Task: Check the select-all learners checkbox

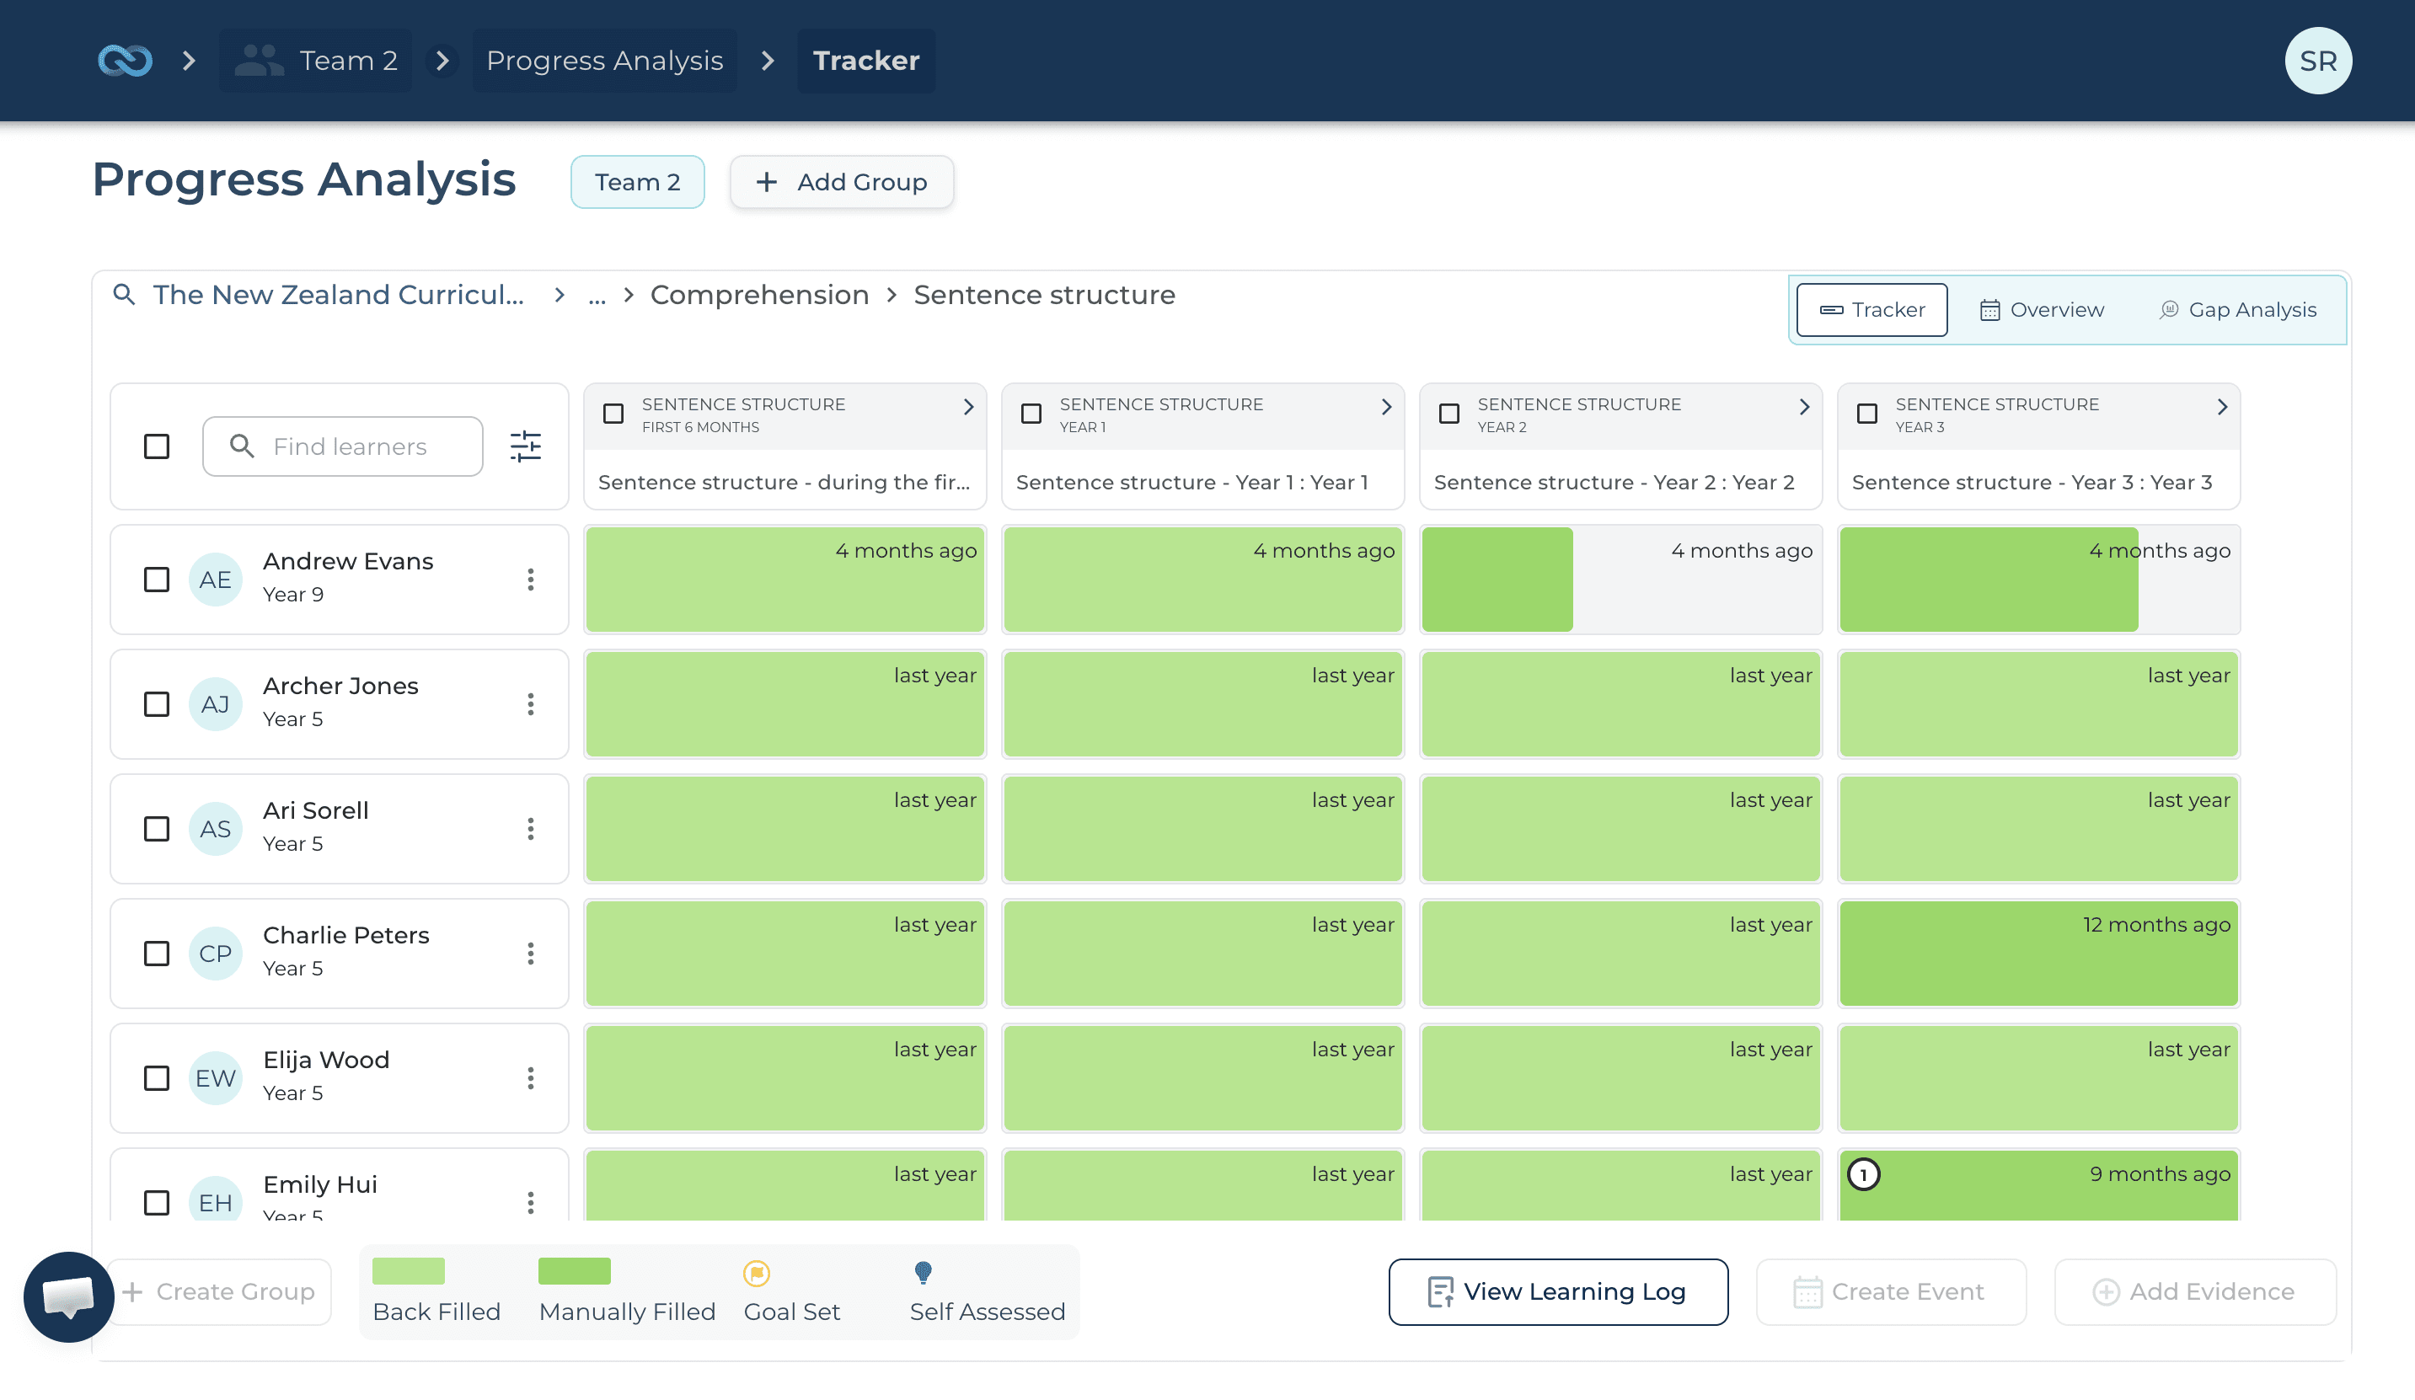Action: click(x=156, y=446)
